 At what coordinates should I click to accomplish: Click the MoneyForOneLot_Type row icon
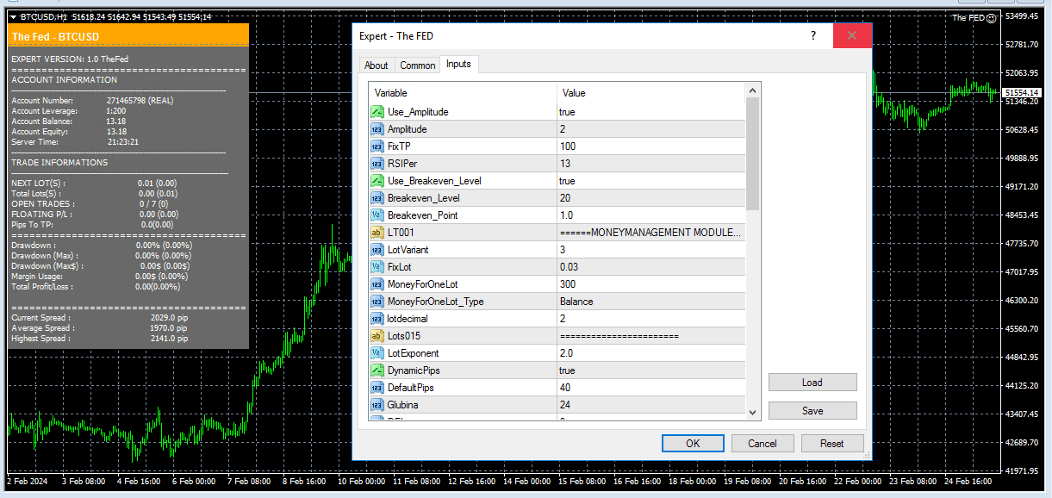tap(377, 302)
